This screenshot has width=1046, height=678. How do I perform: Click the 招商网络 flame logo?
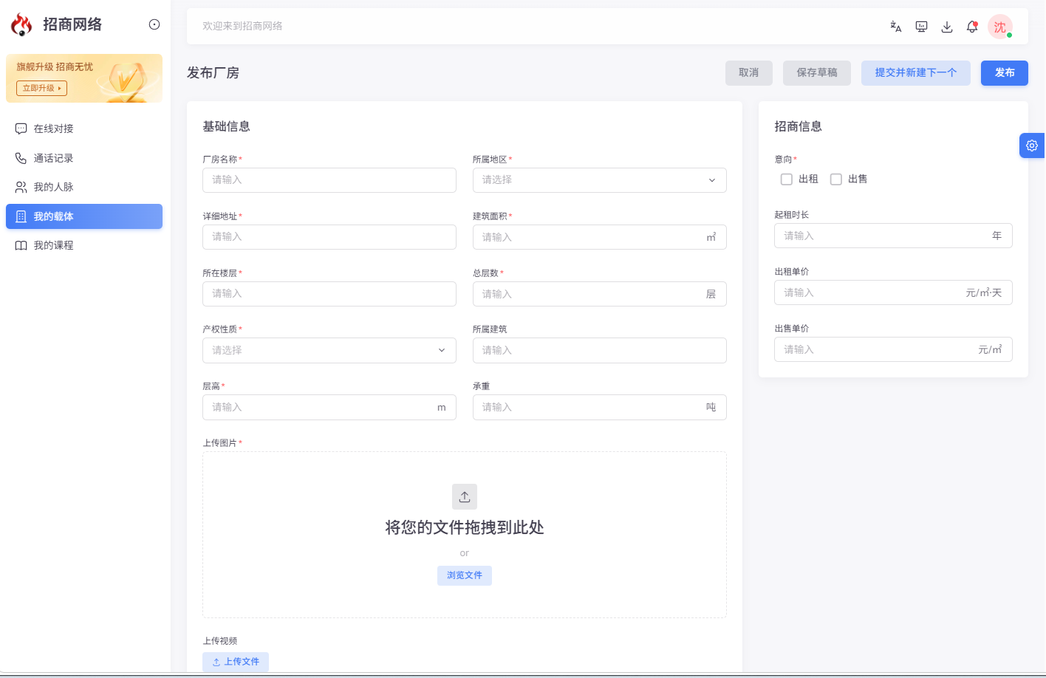click(21, 25)
